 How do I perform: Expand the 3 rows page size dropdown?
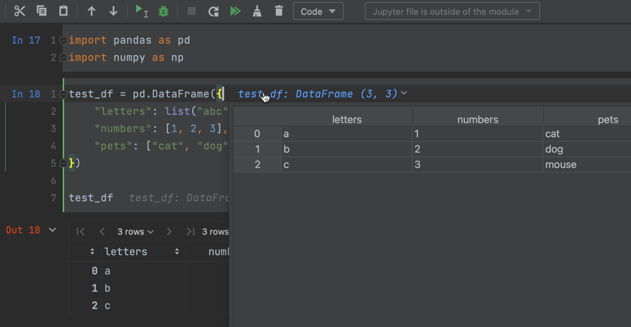pyautogui.click(x=135, y=232)
